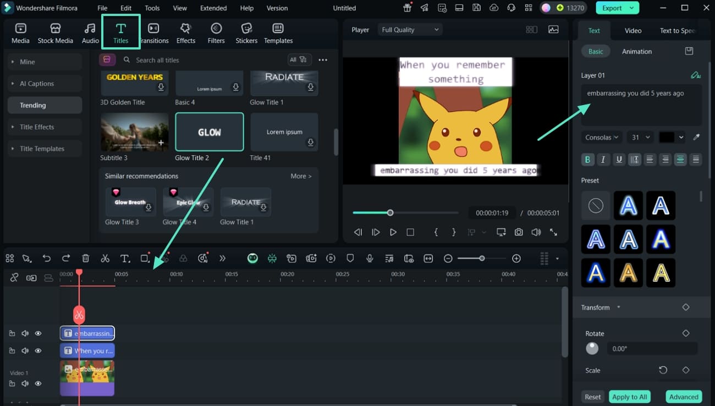Pick a color with the eyedropper tool

click(696, 137)
